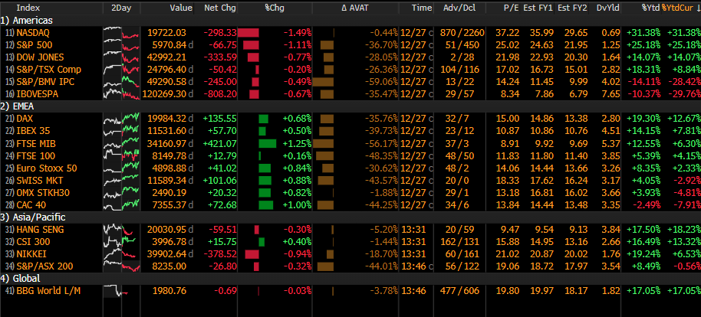Image resolution: width=701 pixels, height=317 pixels.
Task: Click the NASDAQ red %Chg bar
Action: [x=248, y=33]
